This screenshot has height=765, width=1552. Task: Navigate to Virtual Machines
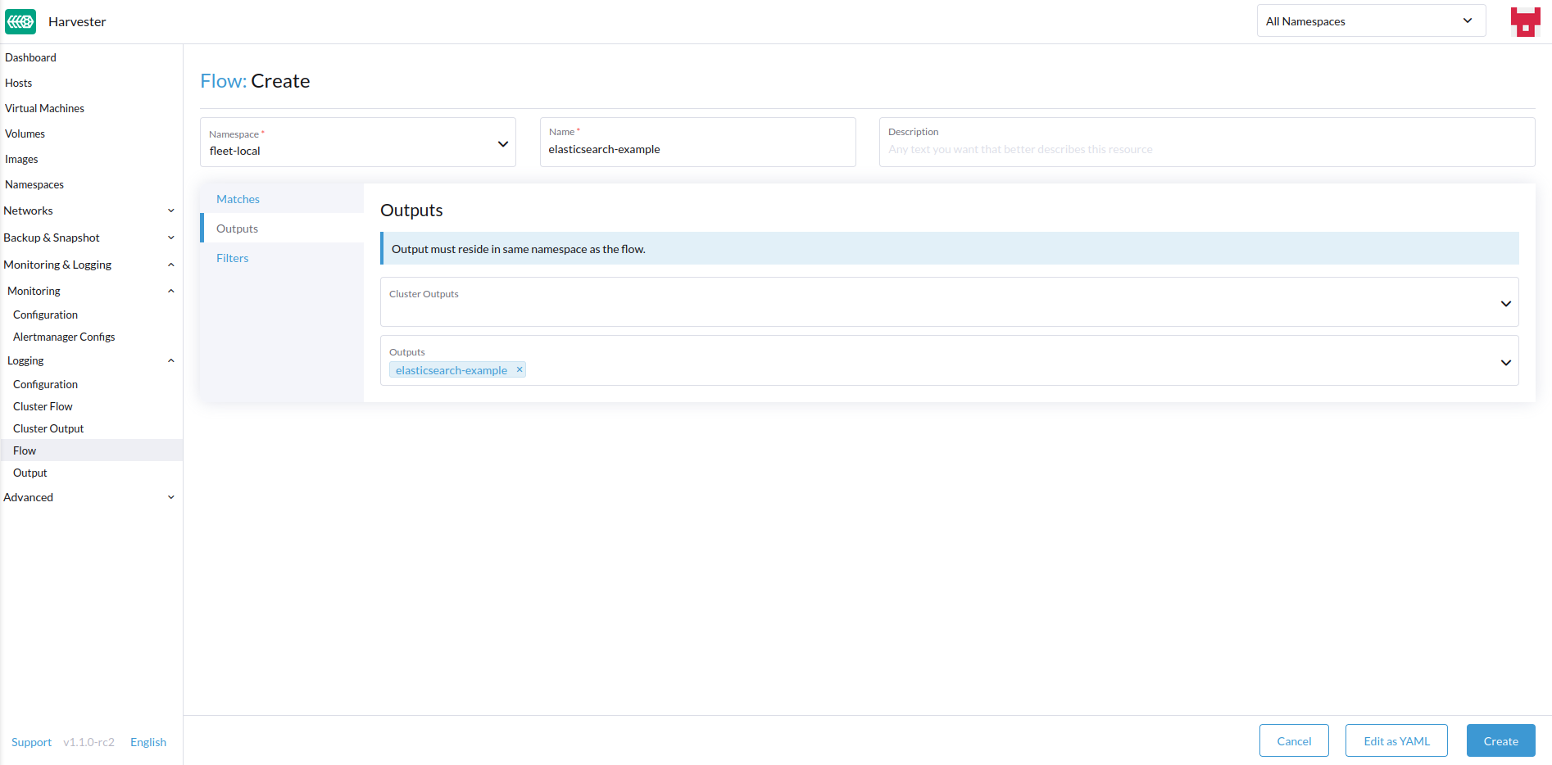(x=44, y=108)
